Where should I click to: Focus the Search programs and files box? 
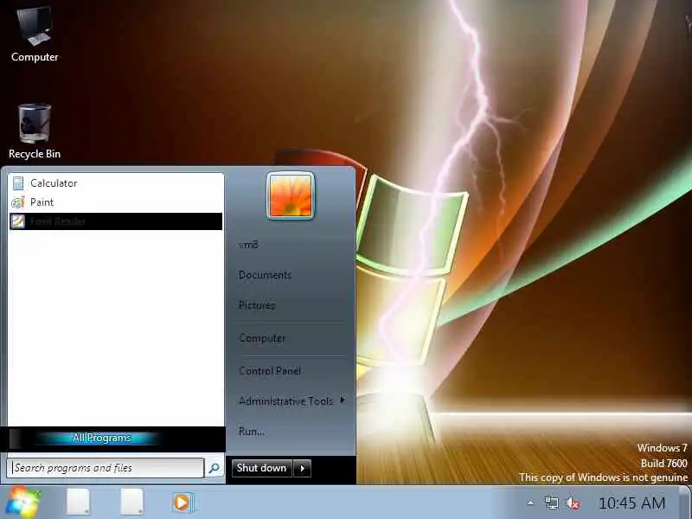(x=106, y=468)
